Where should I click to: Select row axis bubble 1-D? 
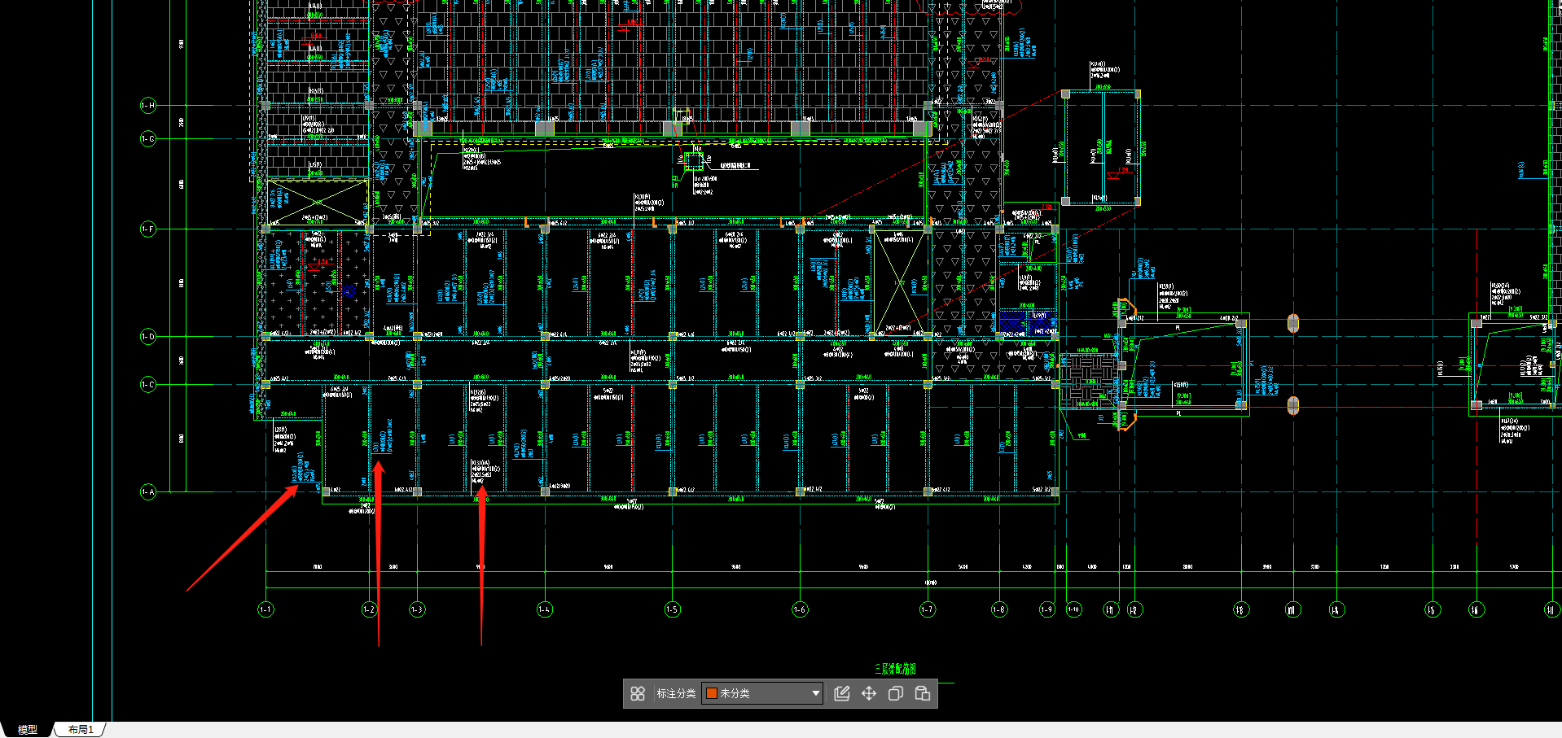[148, 337]
